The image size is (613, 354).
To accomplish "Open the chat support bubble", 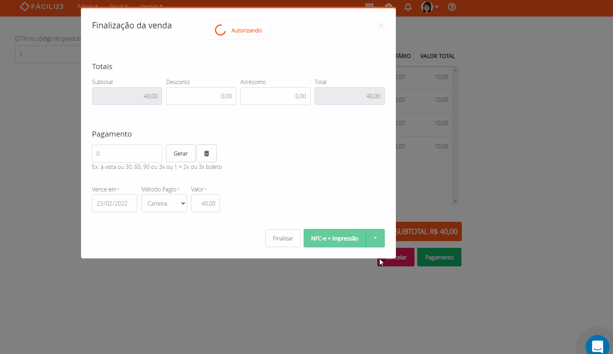I will tap(597, 346).
